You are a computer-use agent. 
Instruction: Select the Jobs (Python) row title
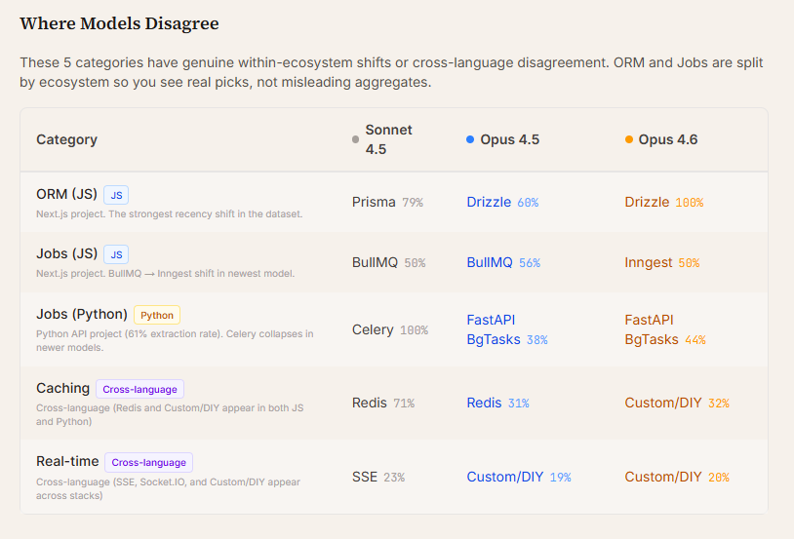pos(82,314)
